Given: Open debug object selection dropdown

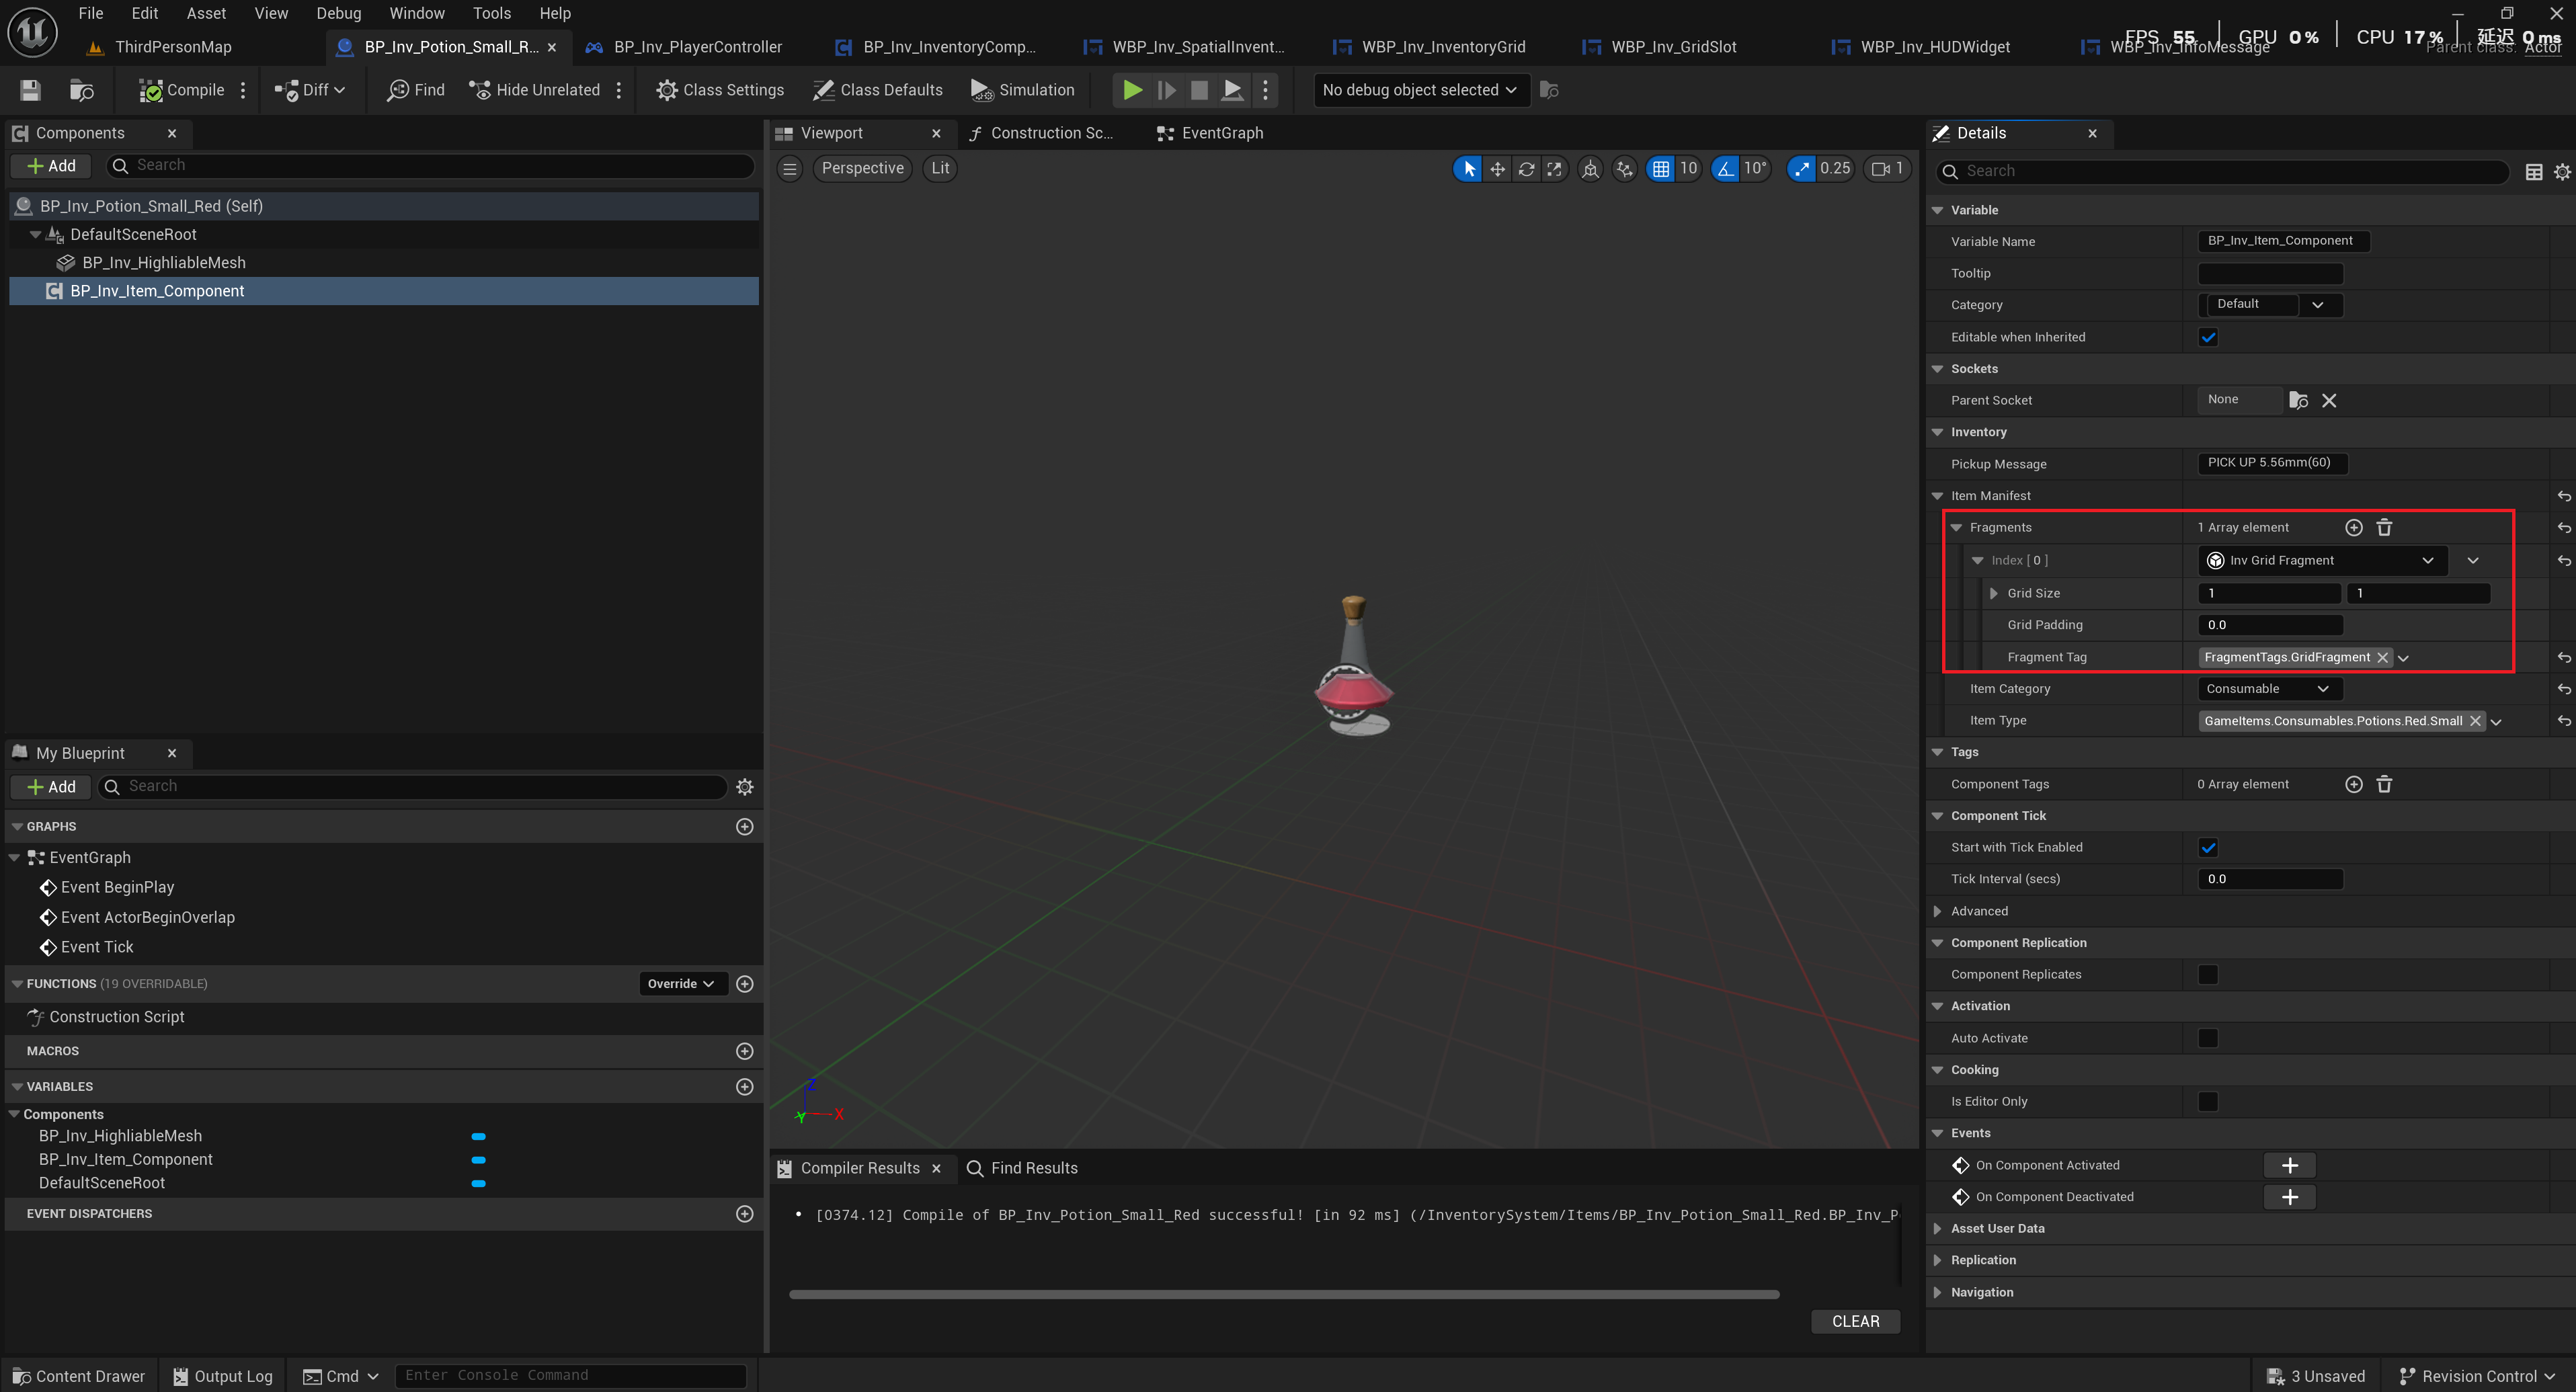Looking at the screenshot, I should [x=1419, y=90].
